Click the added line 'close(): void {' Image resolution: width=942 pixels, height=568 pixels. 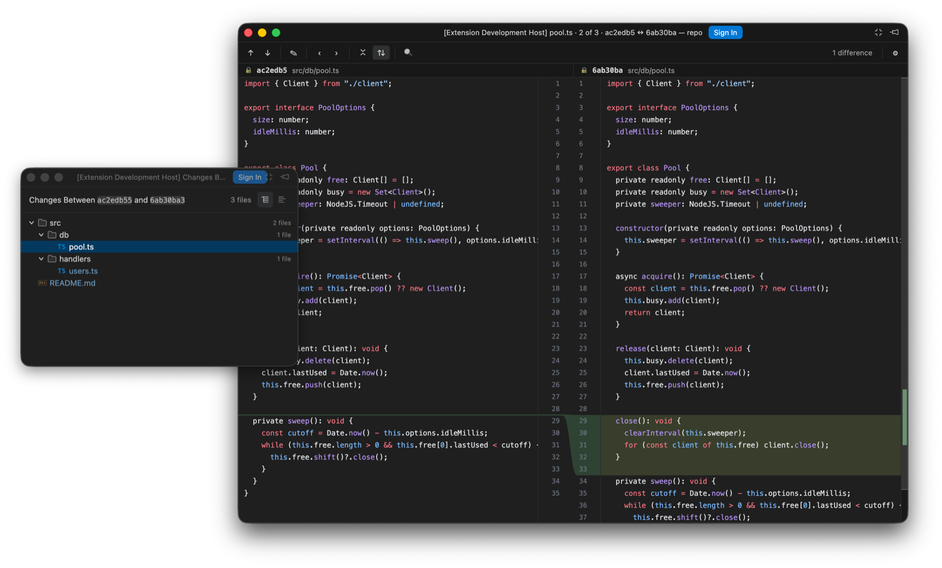pos(648,421)
